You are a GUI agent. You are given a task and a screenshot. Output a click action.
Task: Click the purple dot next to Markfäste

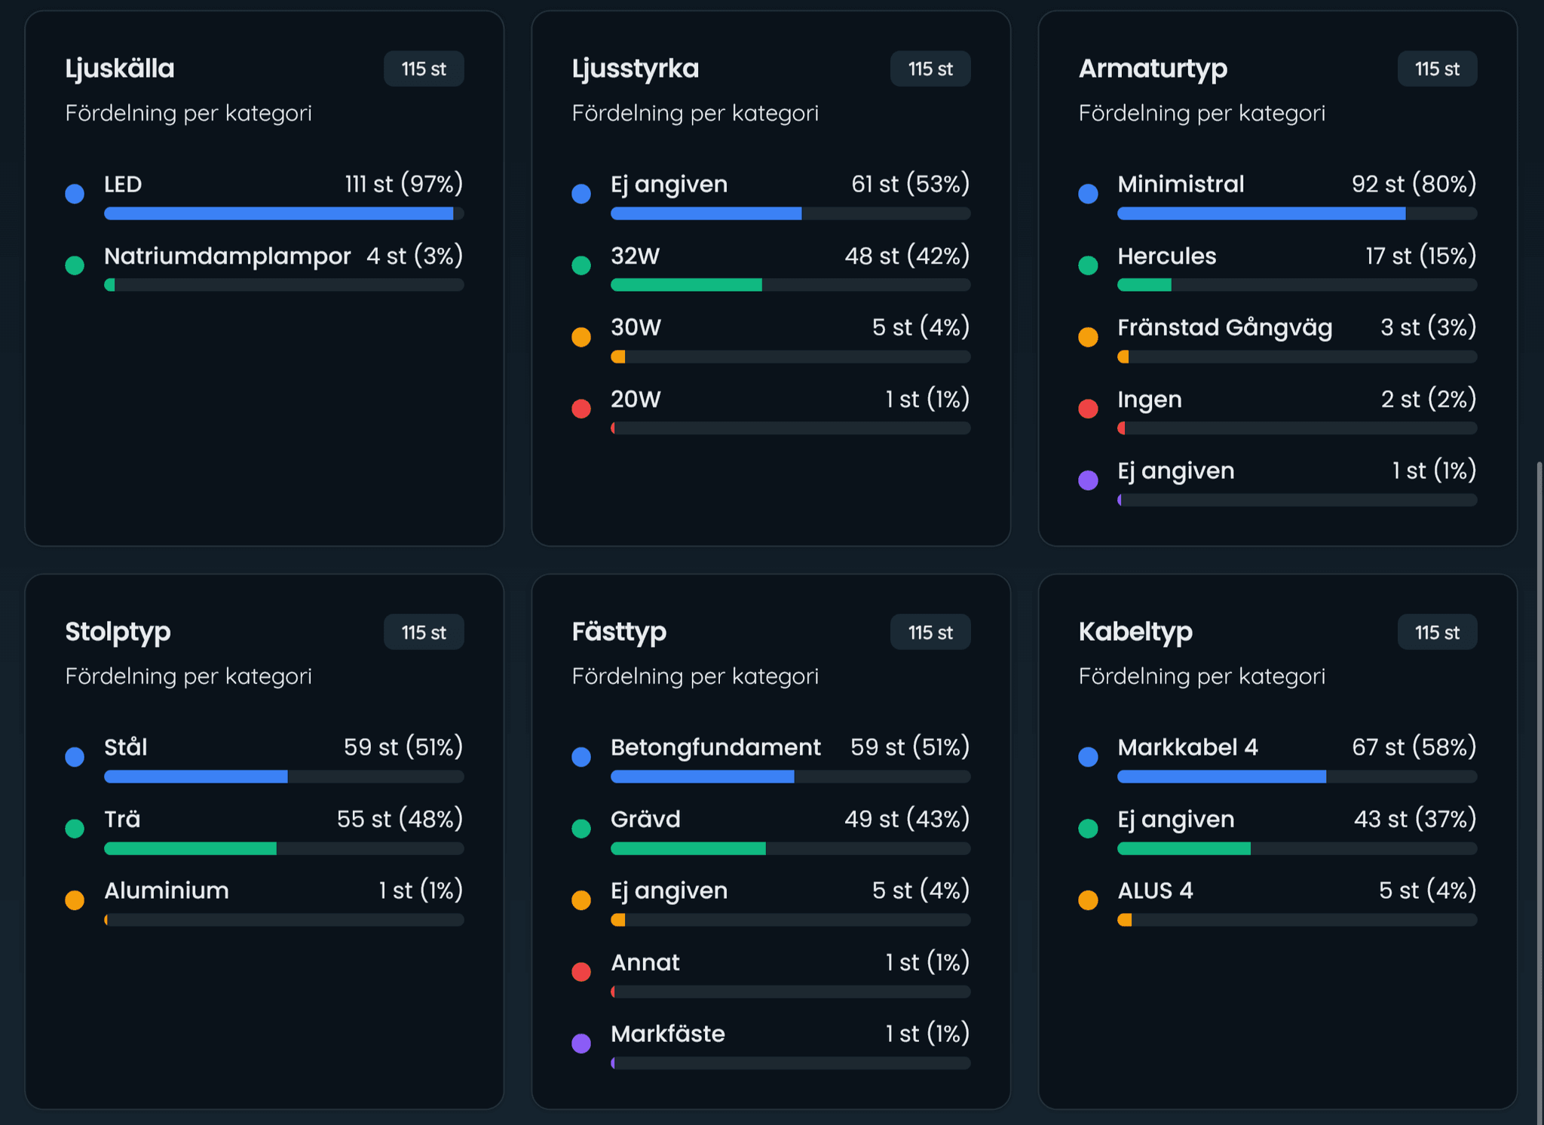coord(581,1044)
